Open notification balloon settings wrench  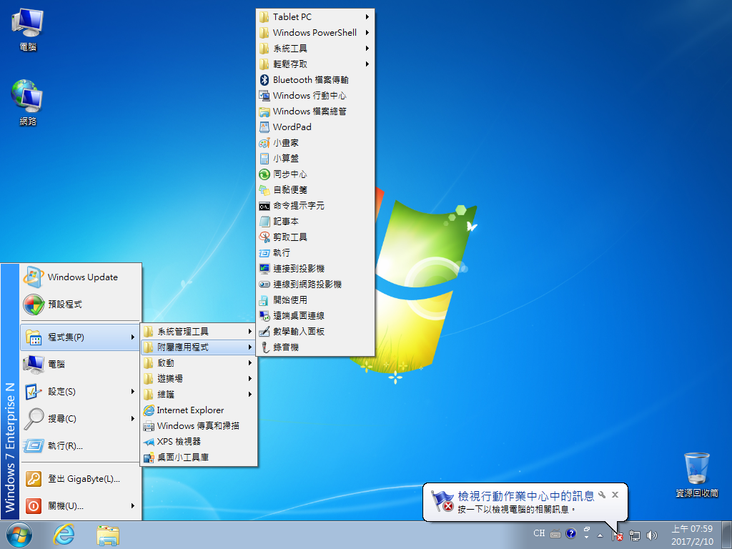(x=602, y=495)
